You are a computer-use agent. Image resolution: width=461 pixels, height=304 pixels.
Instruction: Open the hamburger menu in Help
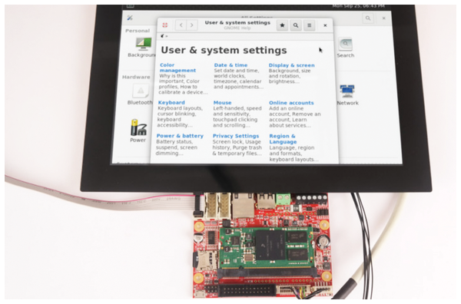310,25
